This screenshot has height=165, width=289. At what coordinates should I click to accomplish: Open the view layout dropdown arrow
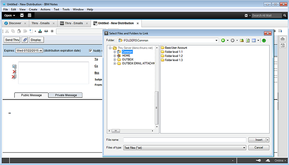tap(258, 40)
